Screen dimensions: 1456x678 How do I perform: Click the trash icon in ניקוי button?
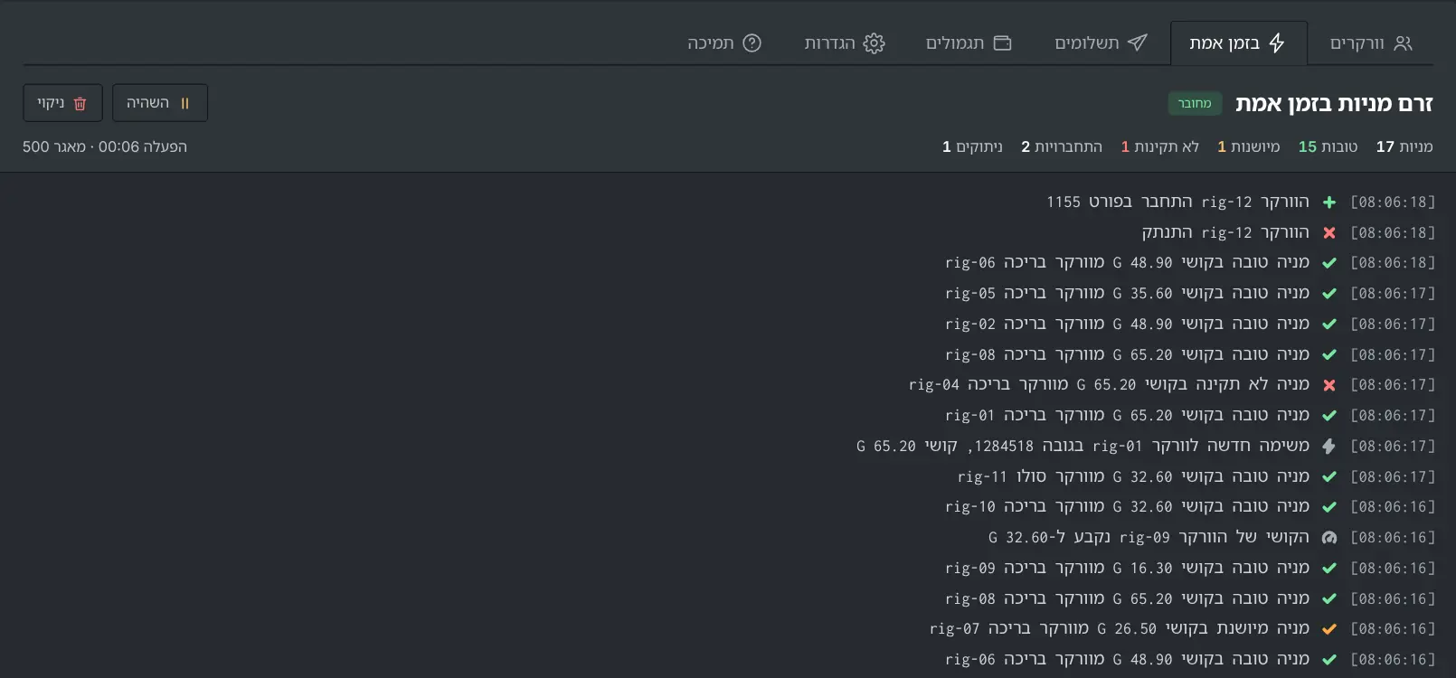click(x=80, y=104)
